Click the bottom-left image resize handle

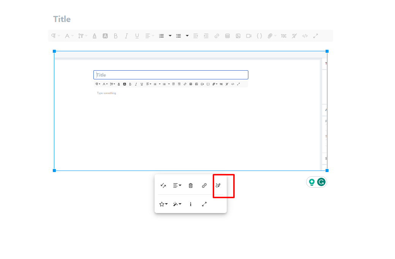point(54,171)
